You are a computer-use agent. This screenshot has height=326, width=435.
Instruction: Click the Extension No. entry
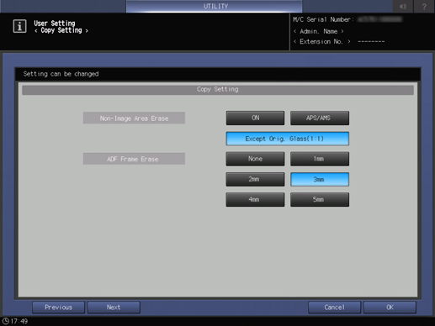pos(339,41)
